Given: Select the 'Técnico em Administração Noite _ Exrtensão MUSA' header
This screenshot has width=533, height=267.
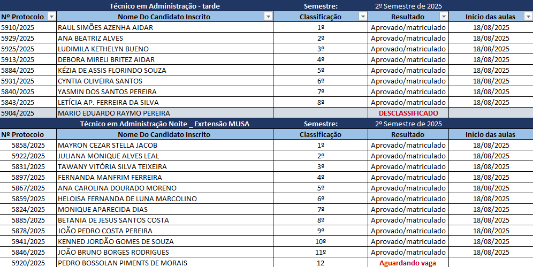Looking at the screenshot, I should pos(164,124).
